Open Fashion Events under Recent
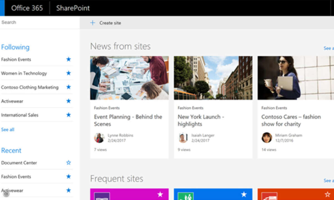The height and width of the screenshot is (200, 334). (16, 177)
